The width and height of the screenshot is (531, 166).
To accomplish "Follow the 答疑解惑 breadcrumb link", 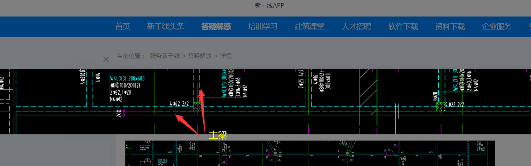I will click(200, 56).
